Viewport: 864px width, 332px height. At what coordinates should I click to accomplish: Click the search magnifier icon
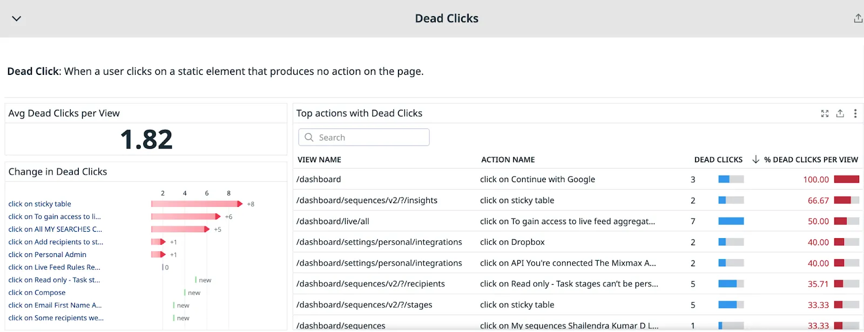309,137
